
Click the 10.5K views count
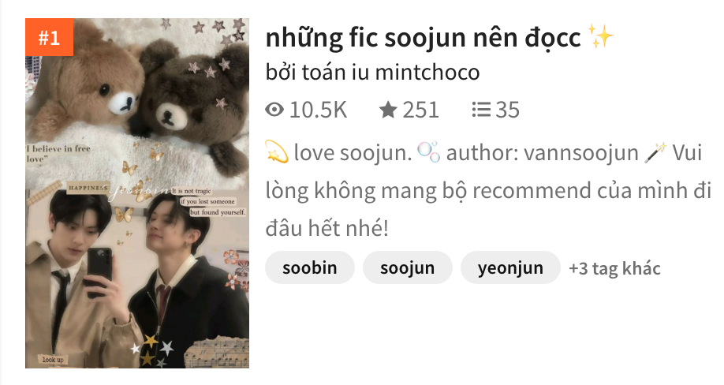[318, 110]
